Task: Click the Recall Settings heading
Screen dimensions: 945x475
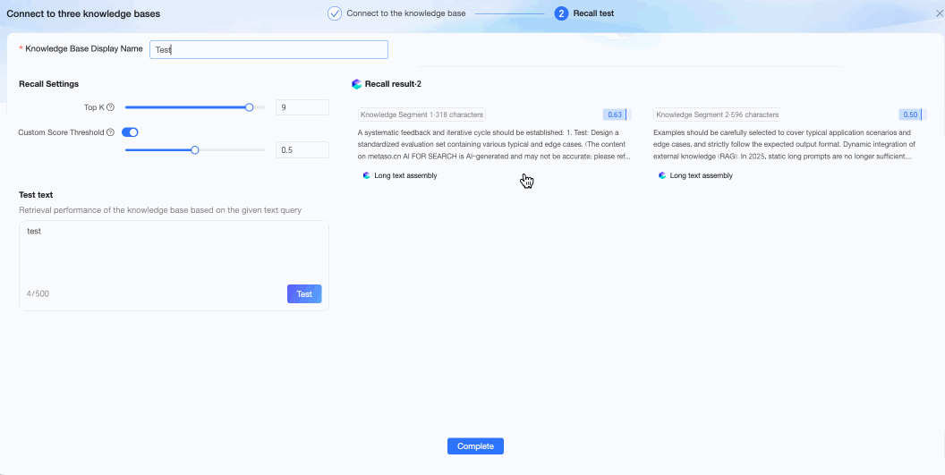Action: pos(49,84)
